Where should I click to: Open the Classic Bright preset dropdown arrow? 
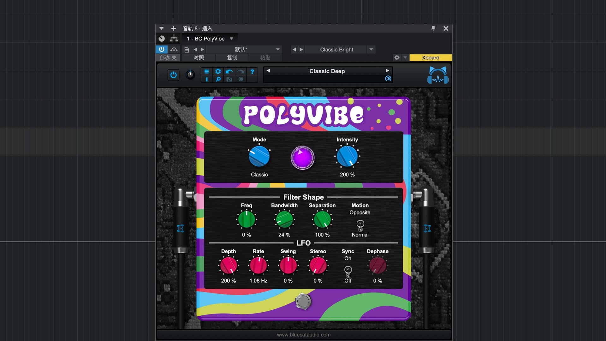(x=371, y=50)
